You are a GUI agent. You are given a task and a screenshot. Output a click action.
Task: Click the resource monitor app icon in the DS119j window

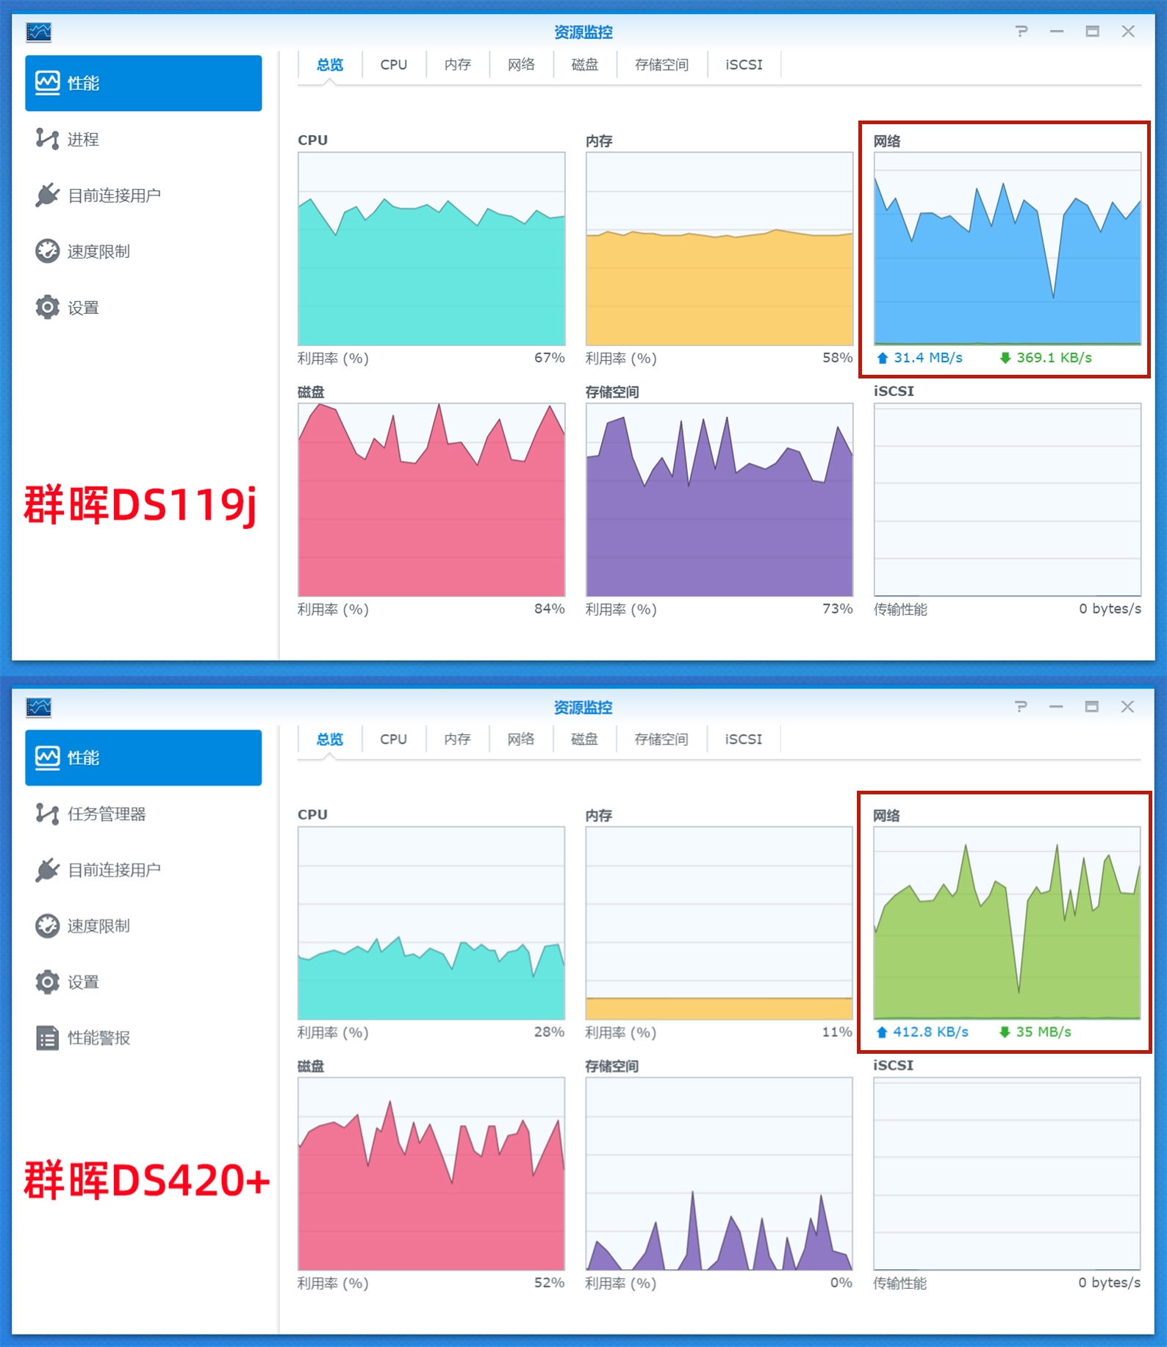coord(39,32)
